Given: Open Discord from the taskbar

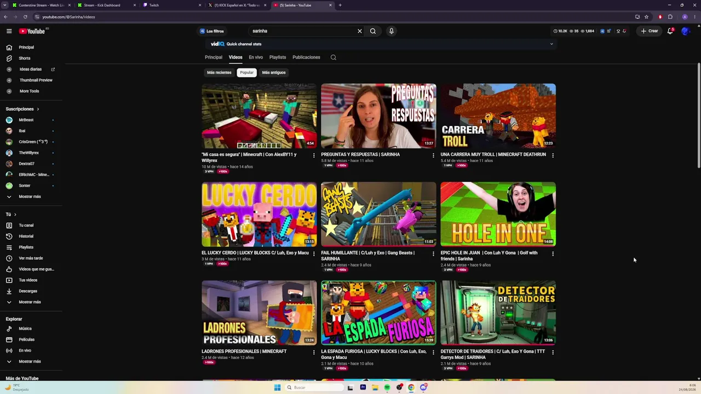Looking at the screenshot, I should [423, 387].
